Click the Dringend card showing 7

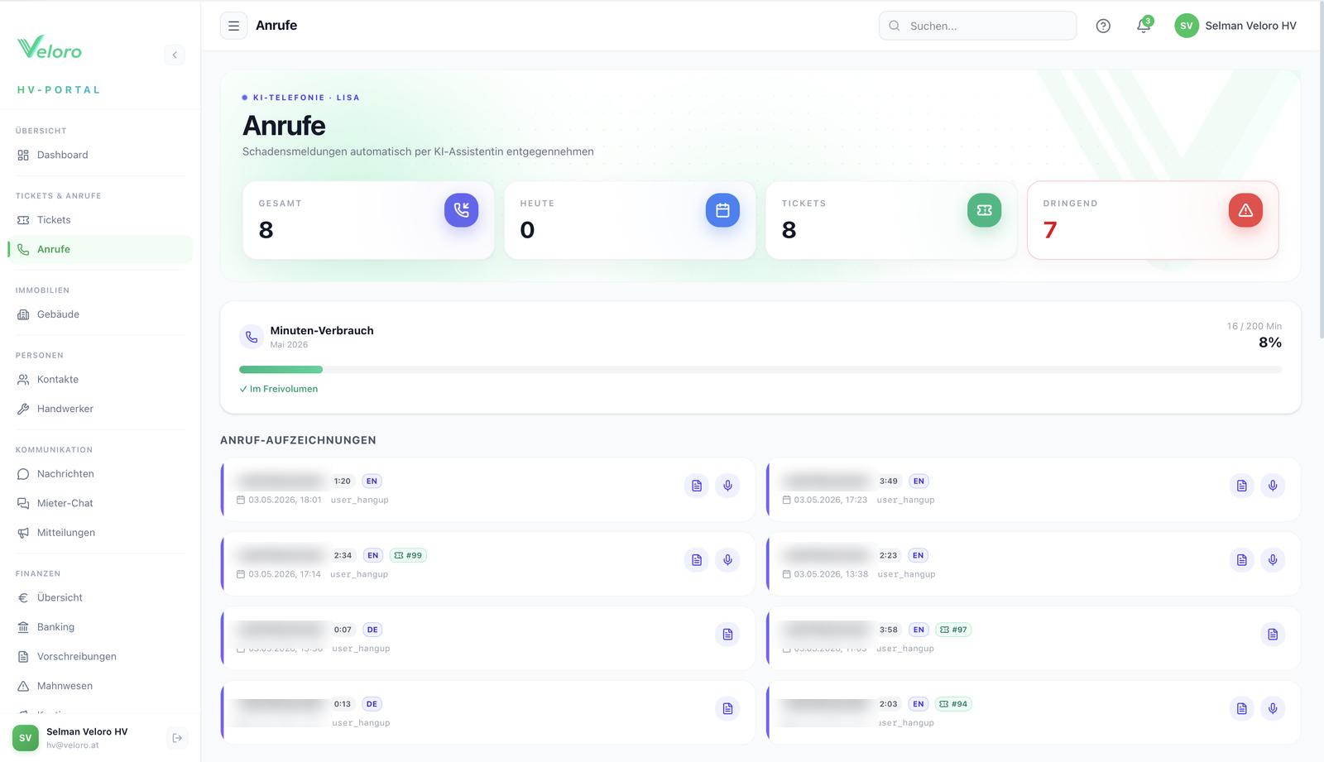[1153, 220]
